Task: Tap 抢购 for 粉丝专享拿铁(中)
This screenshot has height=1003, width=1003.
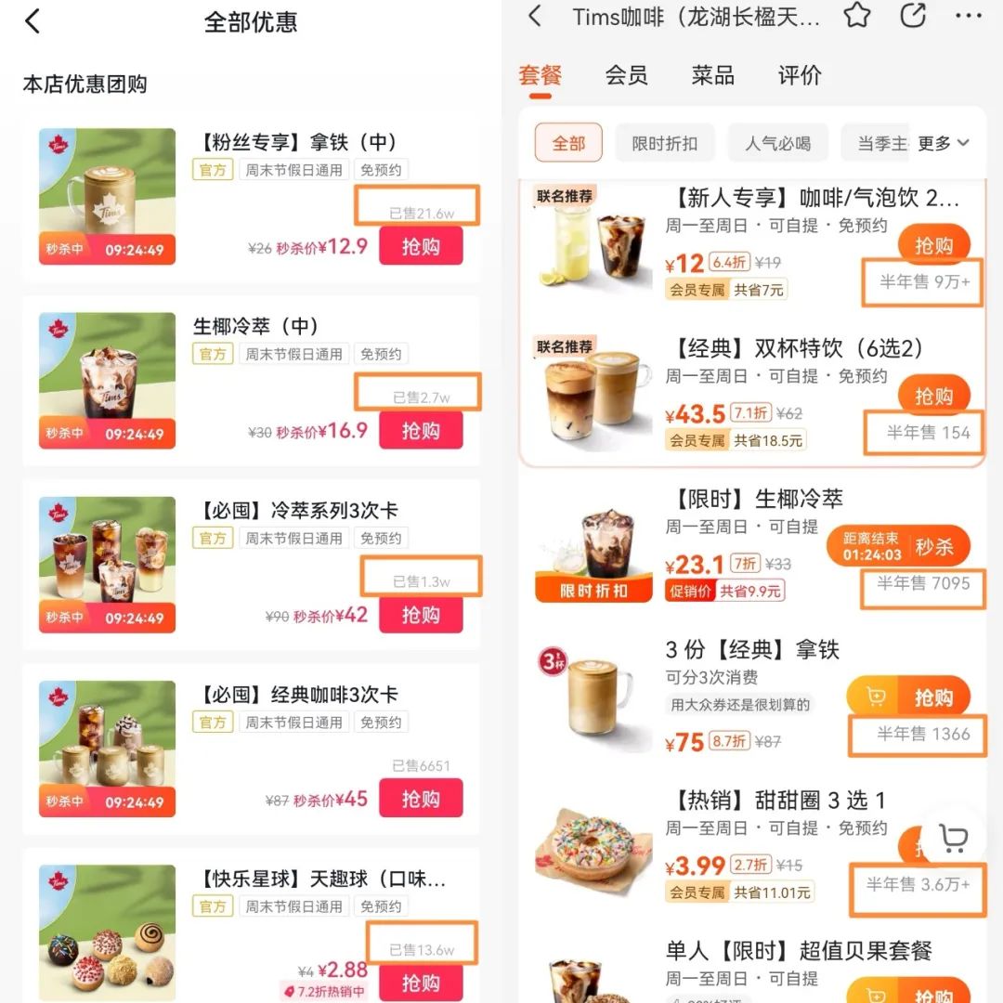Action: 421,246
